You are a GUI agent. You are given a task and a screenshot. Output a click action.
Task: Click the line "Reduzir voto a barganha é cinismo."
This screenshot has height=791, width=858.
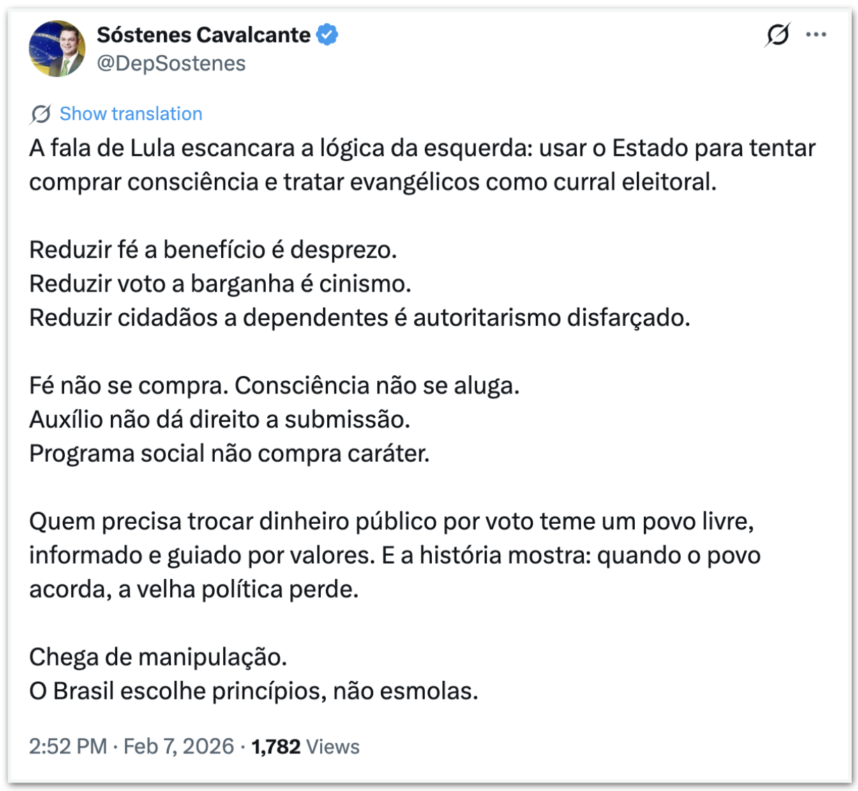[x=220, y=284]
